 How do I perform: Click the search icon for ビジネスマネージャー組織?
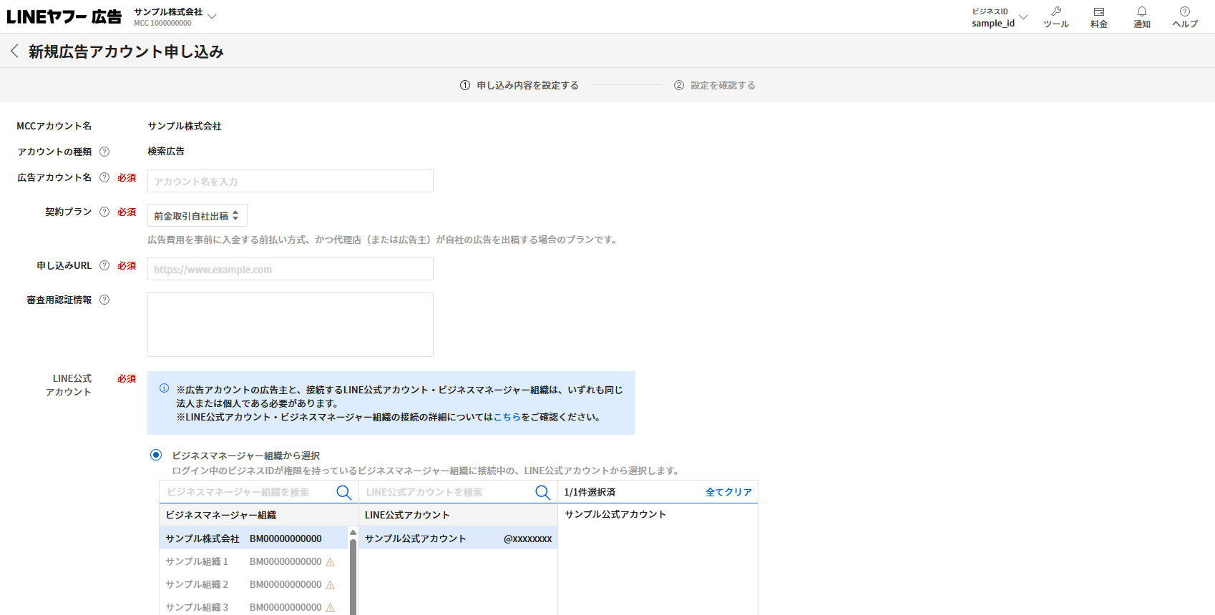click(344, 492)
